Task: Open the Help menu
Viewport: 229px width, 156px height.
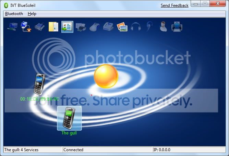Action: [32, 14]
